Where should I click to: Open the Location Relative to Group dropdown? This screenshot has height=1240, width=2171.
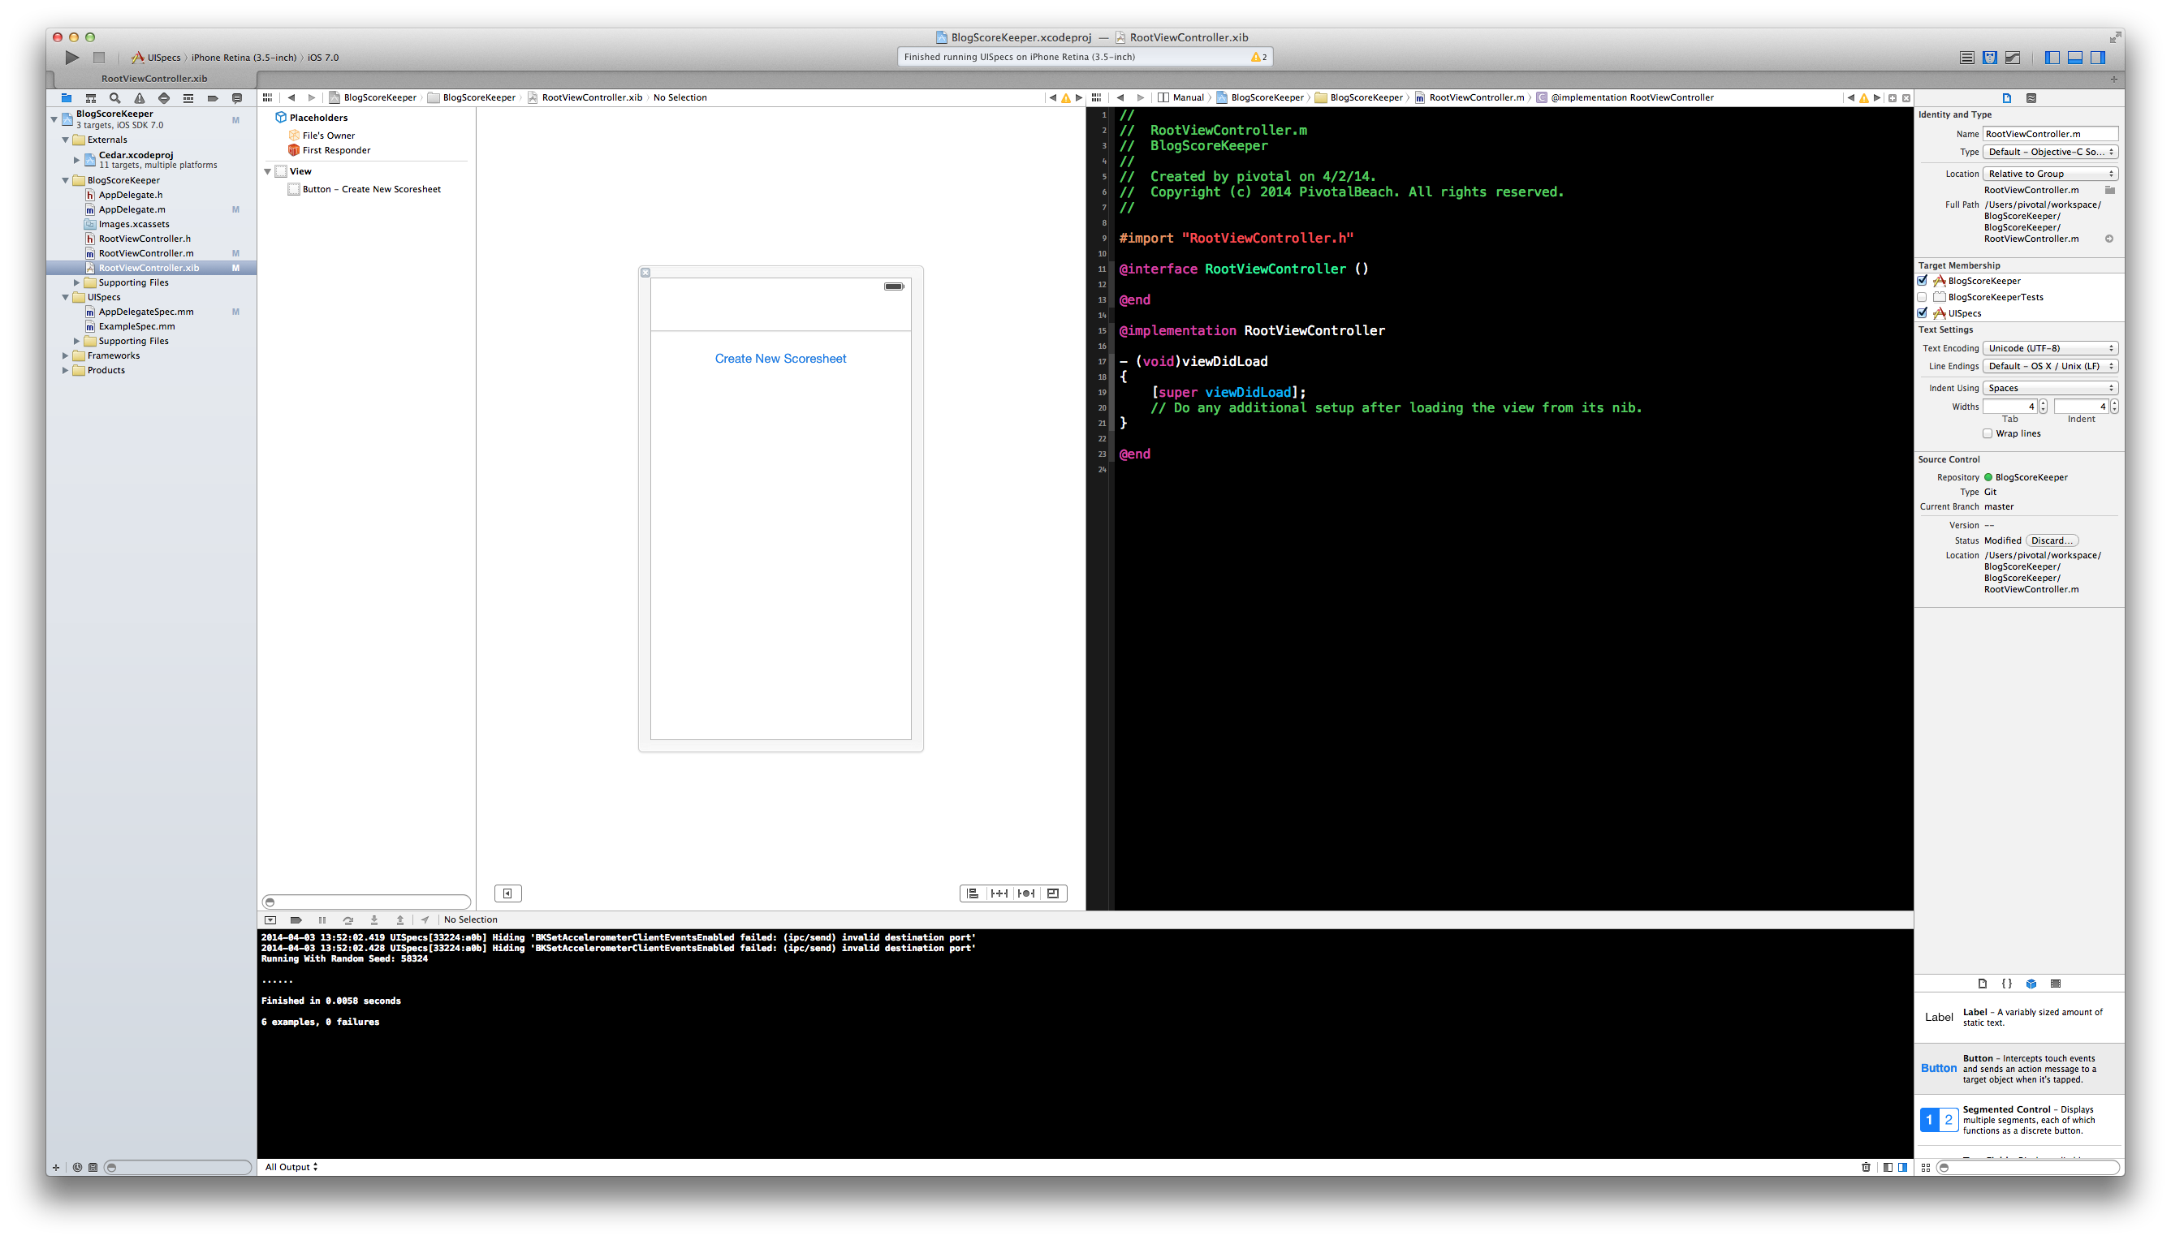2050,174
